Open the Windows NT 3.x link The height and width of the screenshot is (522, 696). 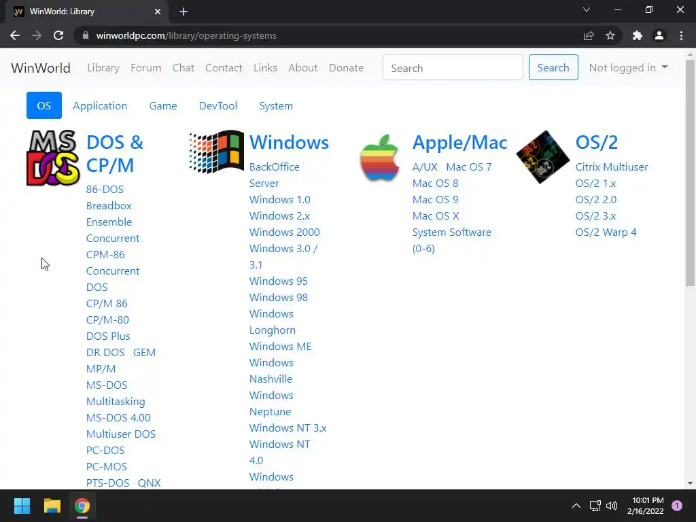[288, 428]
